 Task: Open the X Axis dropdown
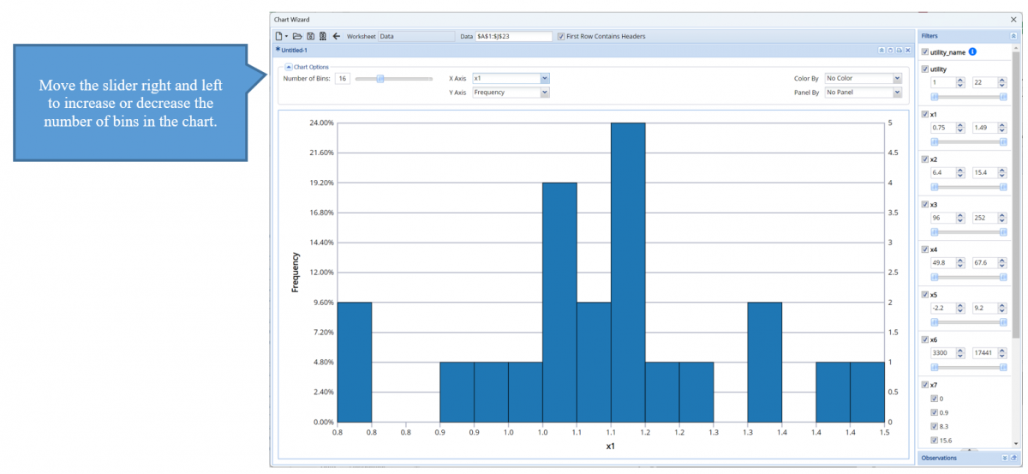pyautogui.click(x=544, y=79)
